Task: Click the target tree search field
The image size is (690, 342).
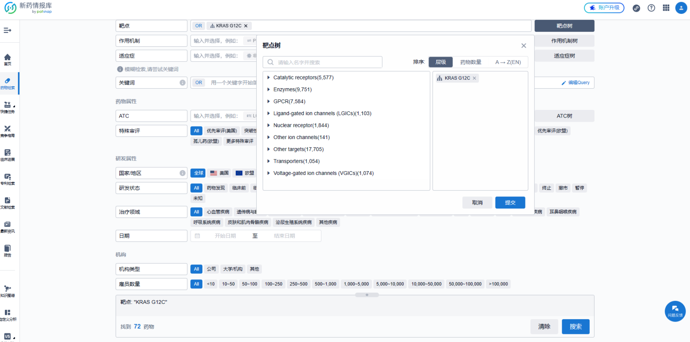Action: click(326, 62)
